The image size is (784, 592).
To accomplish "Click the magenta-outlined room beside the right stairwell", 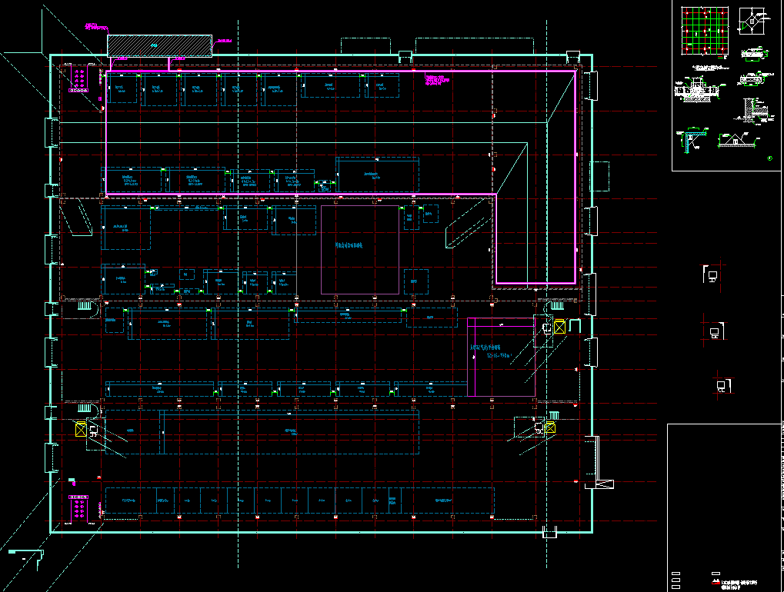I will coord(501,357).
